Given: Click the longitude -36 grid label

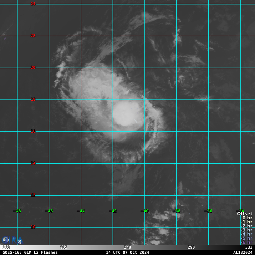Looking at the screenshot, I should tap(208, 211).
